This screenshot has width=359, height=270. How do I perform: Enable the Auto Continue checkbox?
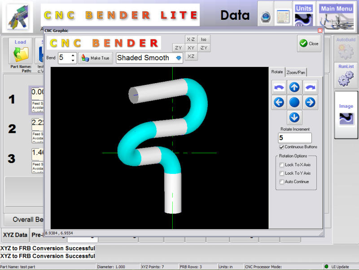tap(282, 182)
